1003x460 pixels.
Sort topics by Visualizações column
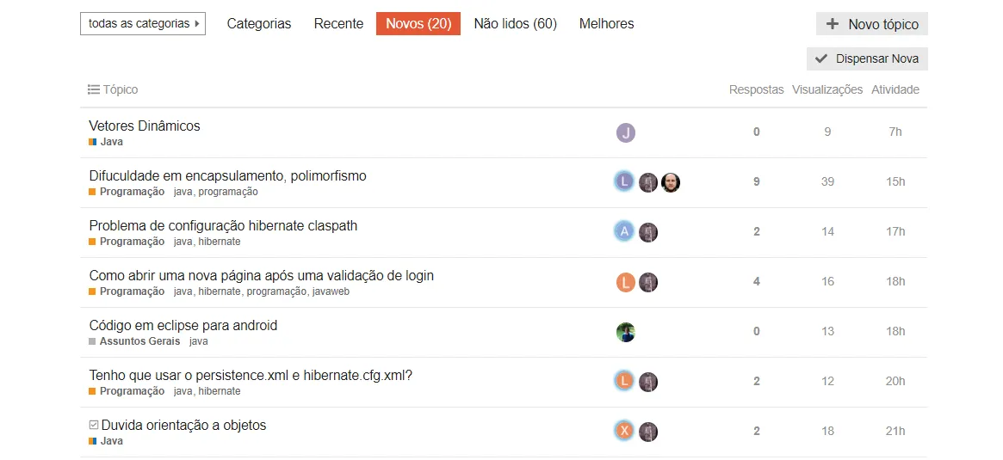point(827,89)
